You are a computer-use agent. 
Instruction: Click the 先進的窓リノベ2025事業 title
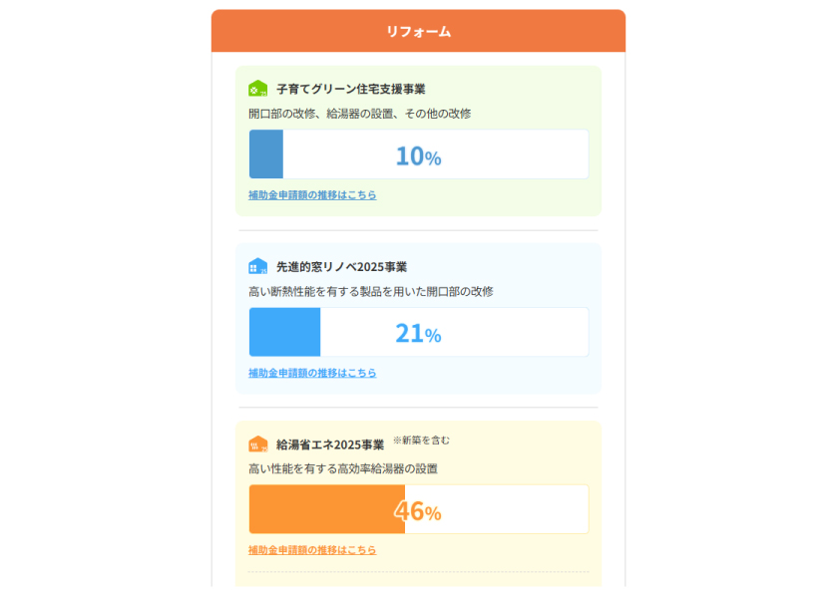(x=341, y=267)
